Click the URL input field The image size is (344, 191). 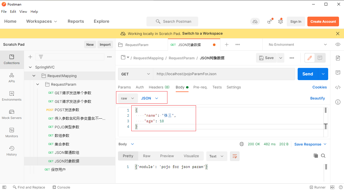(x=224, y=74)
